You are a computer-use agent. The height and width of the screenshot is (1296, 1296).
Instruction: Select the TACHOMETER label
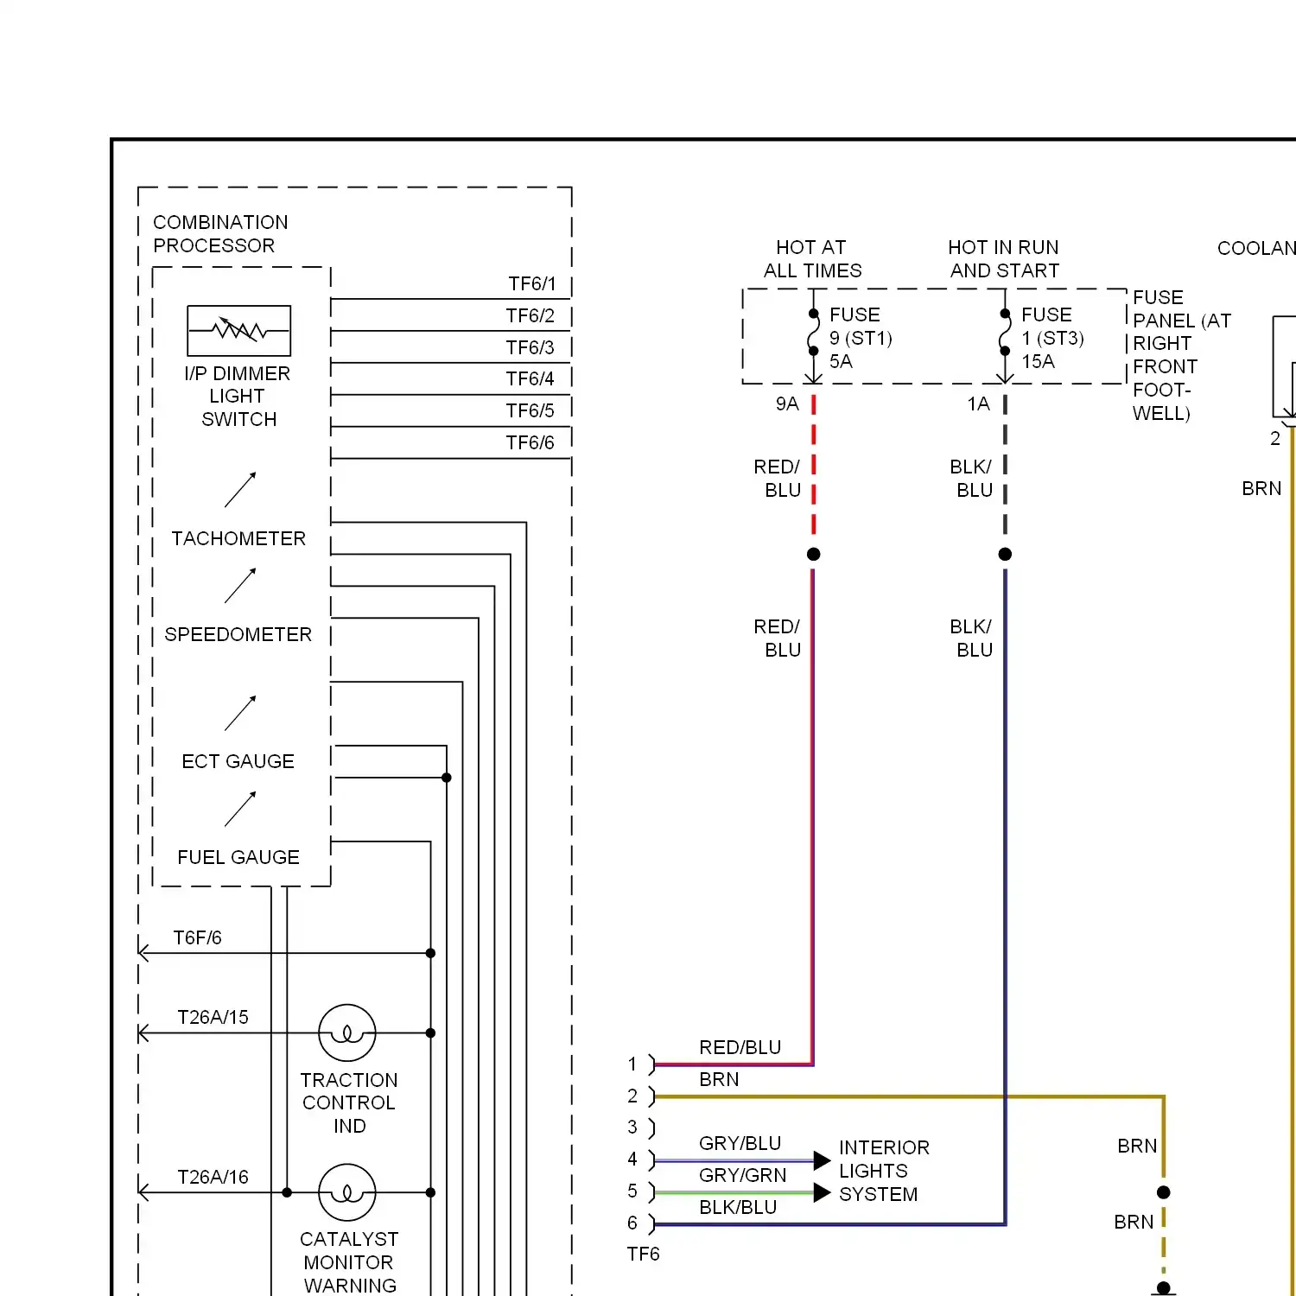click(x=238, y=538)
